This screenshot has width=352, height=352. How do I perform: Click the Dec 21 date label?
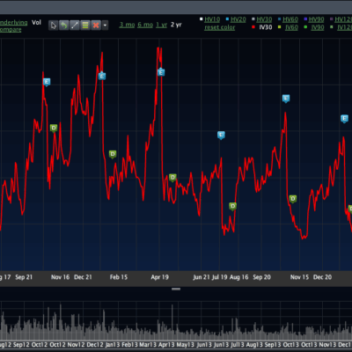click(83, 277)
